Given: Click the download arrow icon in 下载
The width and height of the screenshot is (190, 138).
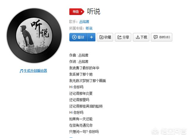Looking at the screenshot, I should 138,37.
